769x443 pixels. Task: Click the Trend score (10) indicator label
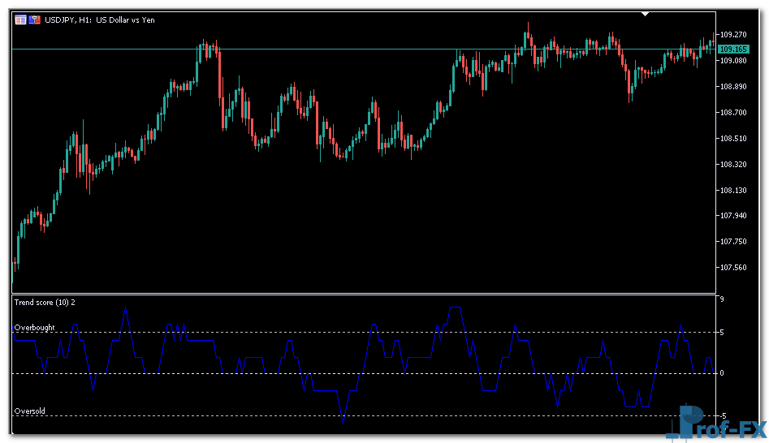(x=45, y=303)
